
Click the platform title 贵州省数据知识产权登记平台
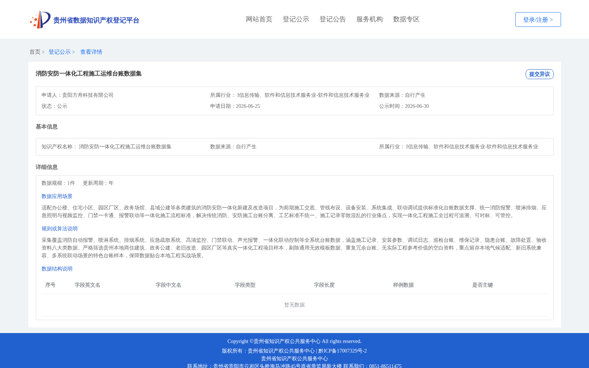pos(96,20)
